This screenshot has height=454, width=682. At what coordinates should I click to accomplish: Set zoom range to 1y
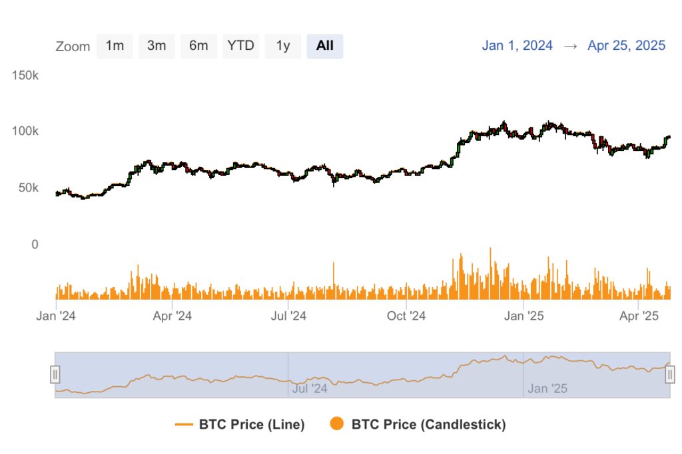(283, 46)
